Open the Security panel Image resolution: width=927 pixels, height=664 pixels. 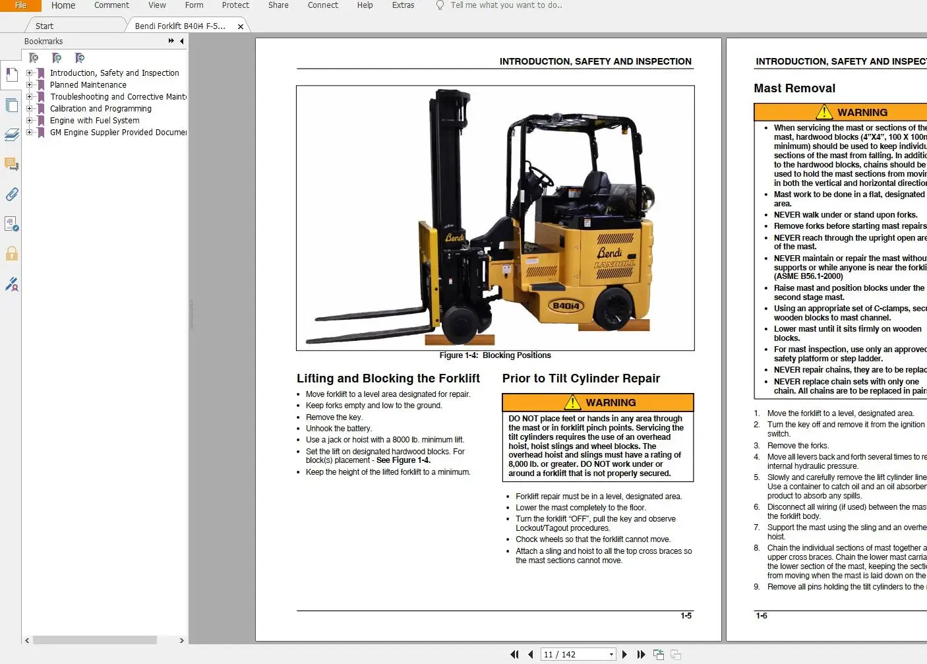[x=11, y=253]
